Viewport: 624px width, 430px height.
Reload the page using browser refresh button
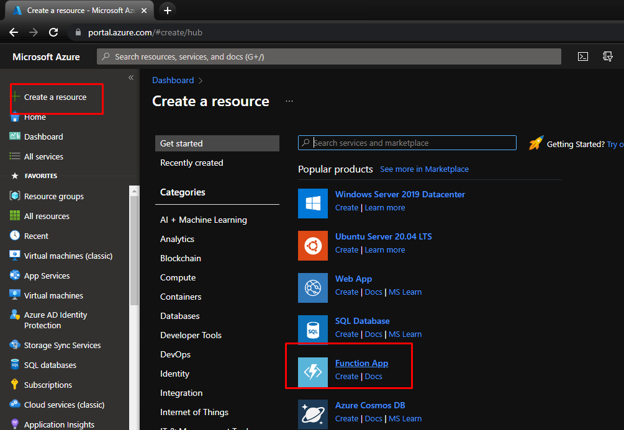pyautogui.click(x=53, y=32)
